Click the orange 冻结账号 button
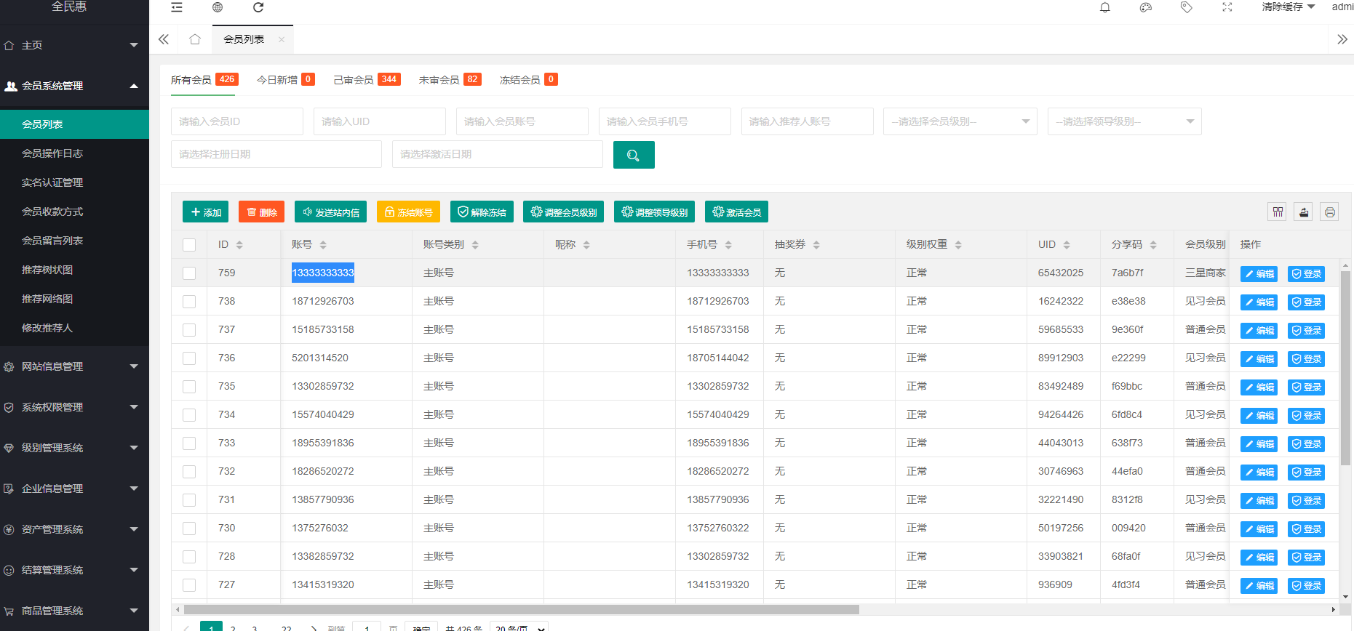Viewport: 1354px width, 631px height. 408,212
